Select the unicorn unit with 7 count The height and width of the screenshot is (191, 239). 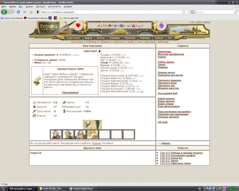coord(92,134)
